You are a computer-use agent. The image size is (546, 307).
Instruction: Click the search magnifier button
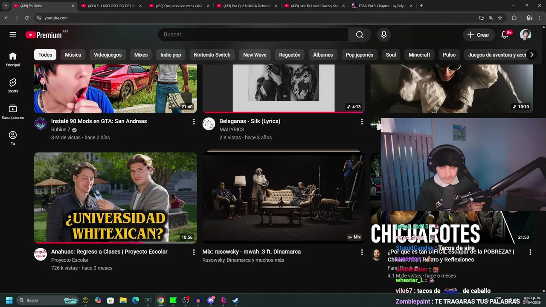pyautogui.click(x=360, y=35)
